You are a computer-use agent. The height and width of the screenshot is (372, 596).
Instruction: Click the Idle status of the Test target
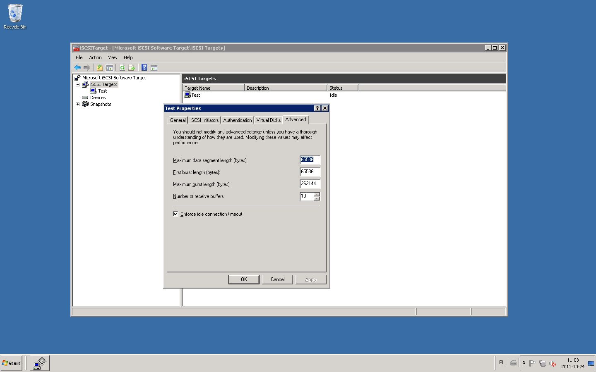pyautogui.click(x=333, y=95)
